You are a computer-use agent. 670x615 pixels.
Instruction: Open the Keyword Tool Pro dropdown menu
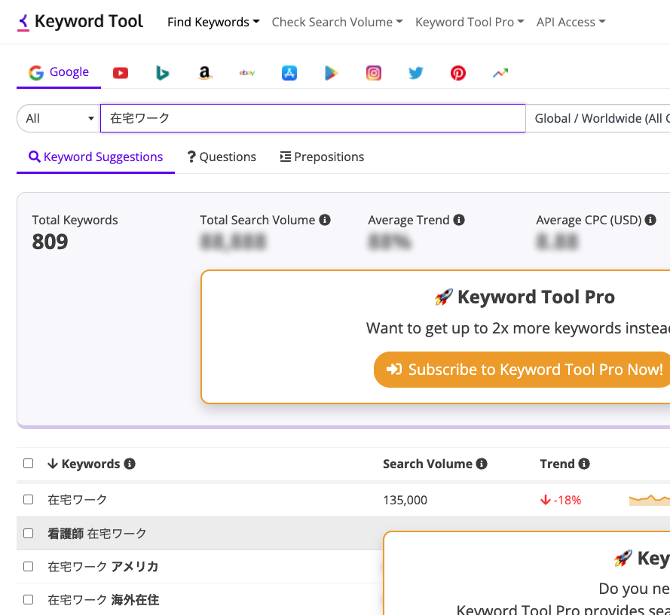(470, 22)
